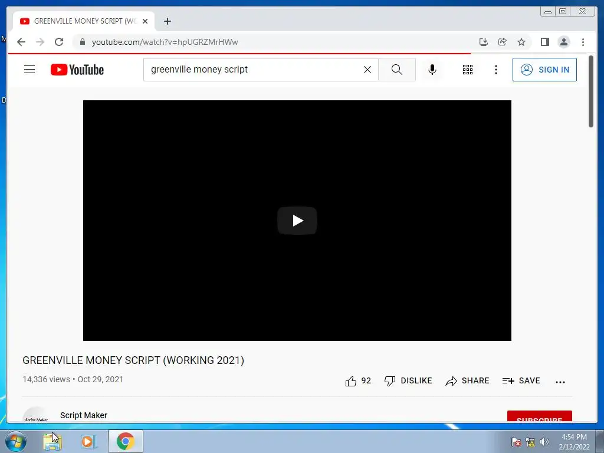604x453 pixels.
Task: Go back to the previous page
Action: tap(21, 42)
